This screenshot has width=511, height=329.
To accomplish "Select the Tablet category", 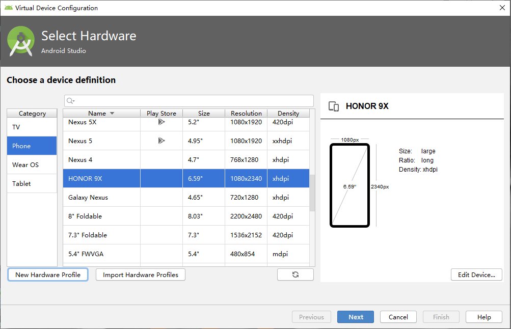I will (32, 184).
